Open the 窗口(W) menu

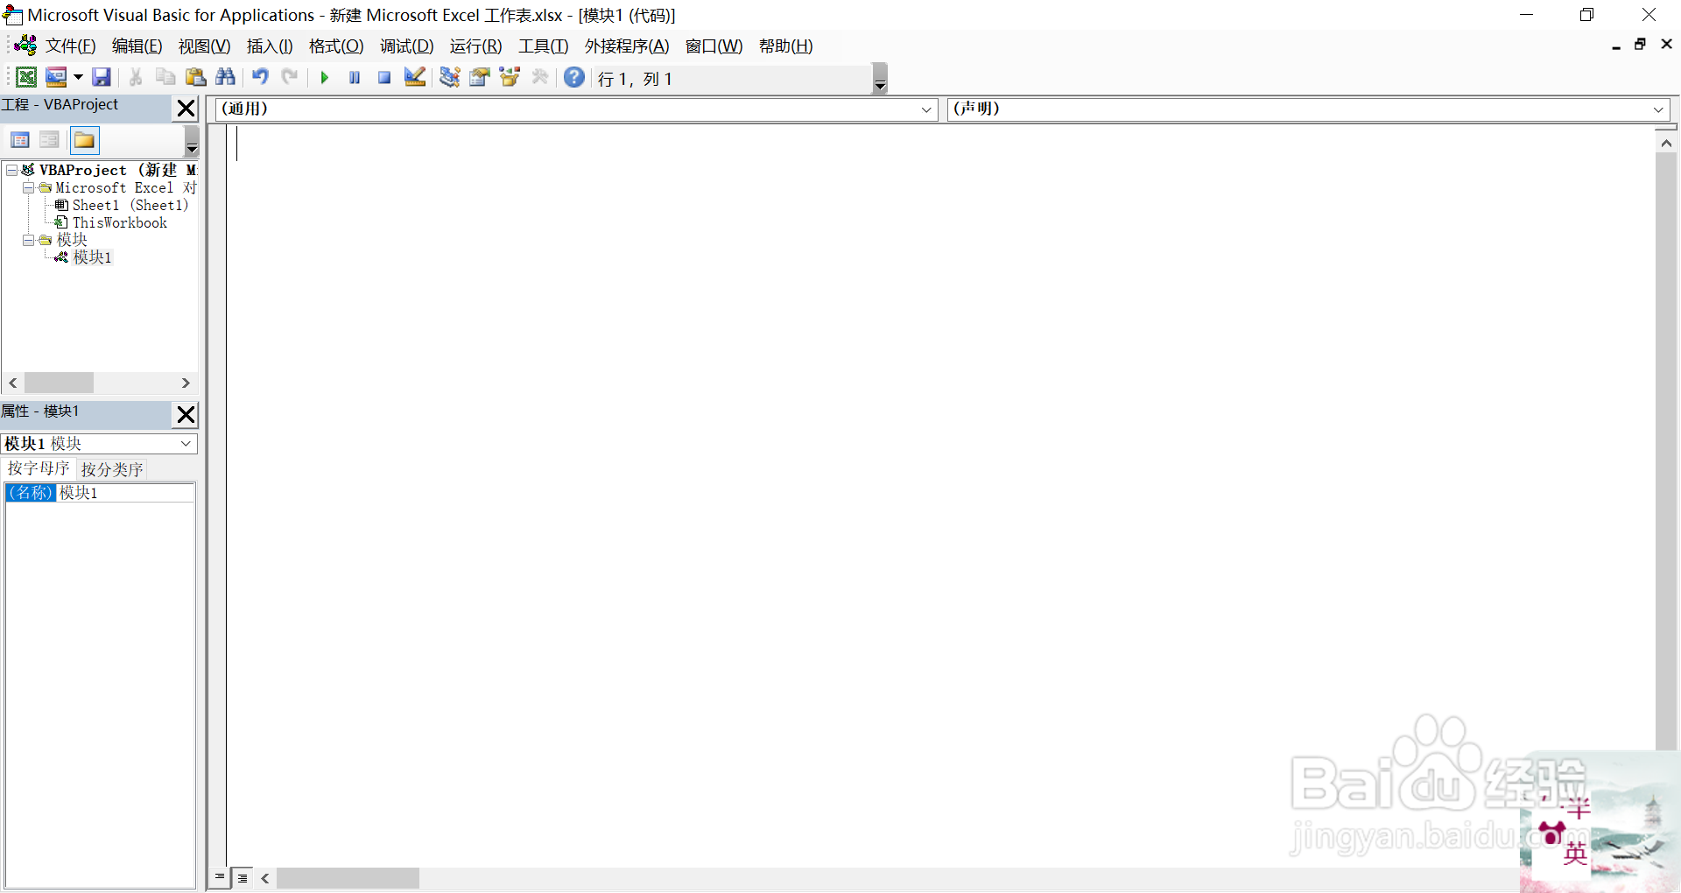pyautogui.click(x=714, y=46)
